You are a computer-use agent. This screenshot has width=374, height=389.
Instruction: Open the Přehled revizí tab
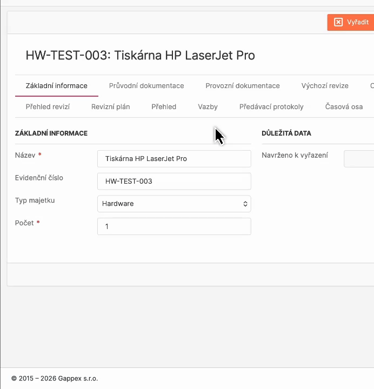48,106
